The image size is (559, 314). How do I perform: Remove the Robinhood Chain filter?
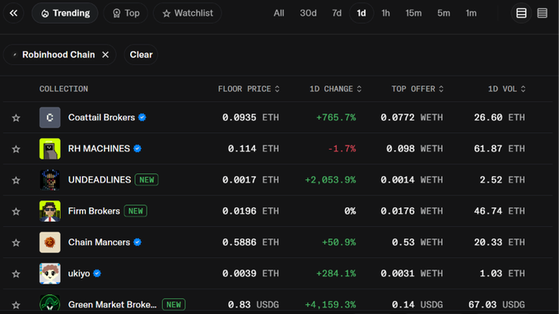coord(105,55)
